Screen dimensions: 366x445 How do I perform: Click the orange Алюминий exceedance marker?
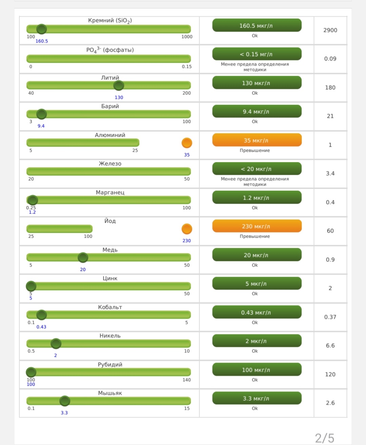point(187,143)
